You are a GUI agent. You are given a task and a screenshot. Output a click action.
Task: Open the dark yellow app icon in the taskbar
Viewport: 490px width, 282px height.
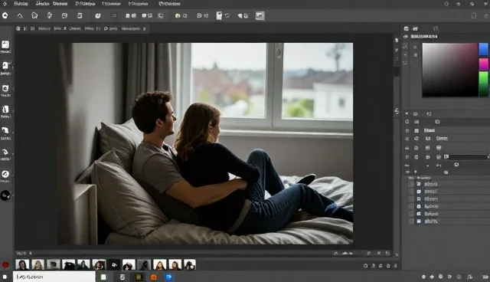coord(139,277)
